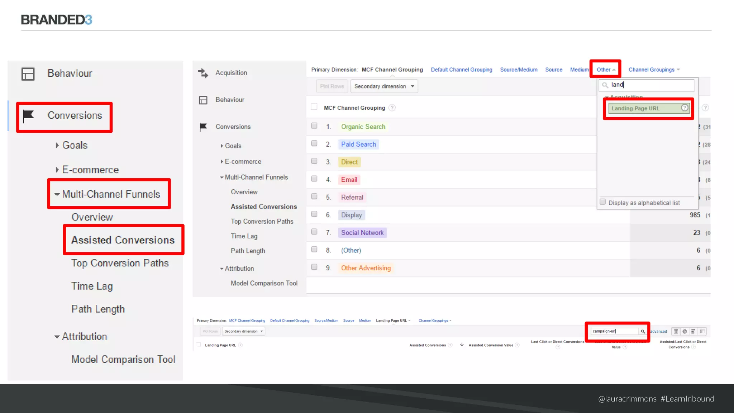Tick the checkbox for the Display row
Screen dimensions: 734x413
click(314, 214)
